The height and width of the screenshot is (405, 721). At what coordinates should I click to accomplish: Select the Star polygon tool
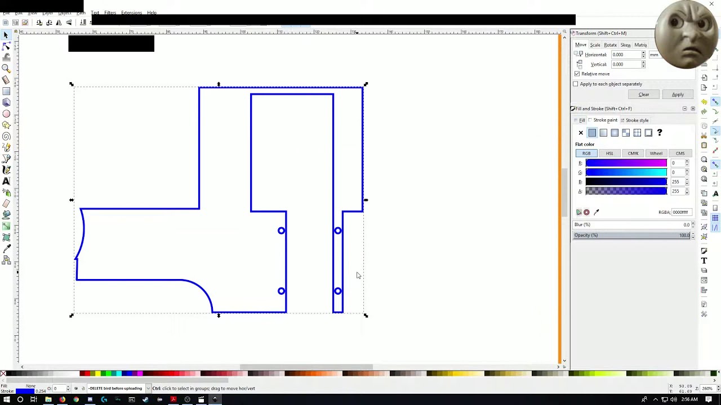6,125
